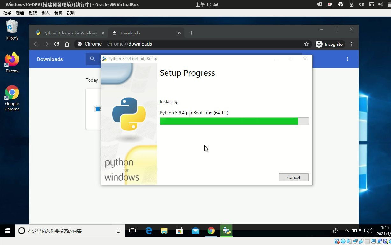The image size is (391, 245).
Task: Cancel the Python 3.9.4 installation
Action: click(x=293, y=177)
